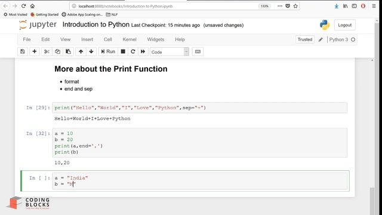
Task: Select the In [29] print sep code cell
Action: [200, 107]
